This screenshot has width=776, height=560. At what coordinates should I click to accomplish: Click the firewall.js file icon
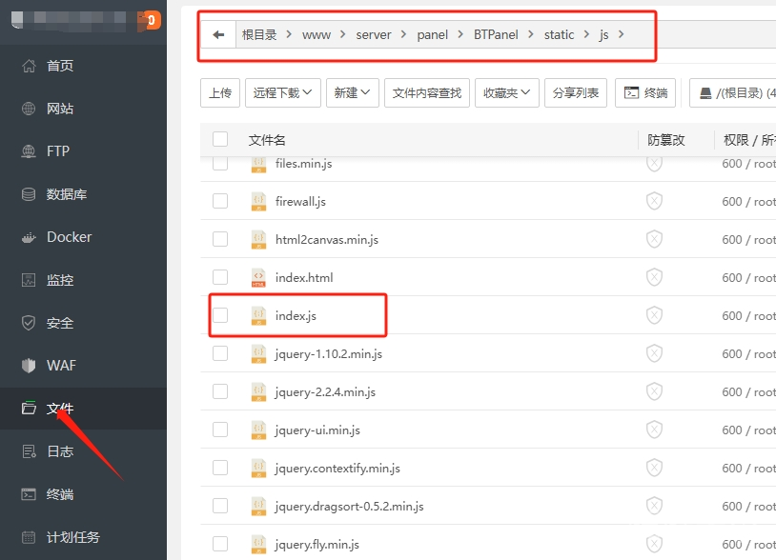(258, 201)
